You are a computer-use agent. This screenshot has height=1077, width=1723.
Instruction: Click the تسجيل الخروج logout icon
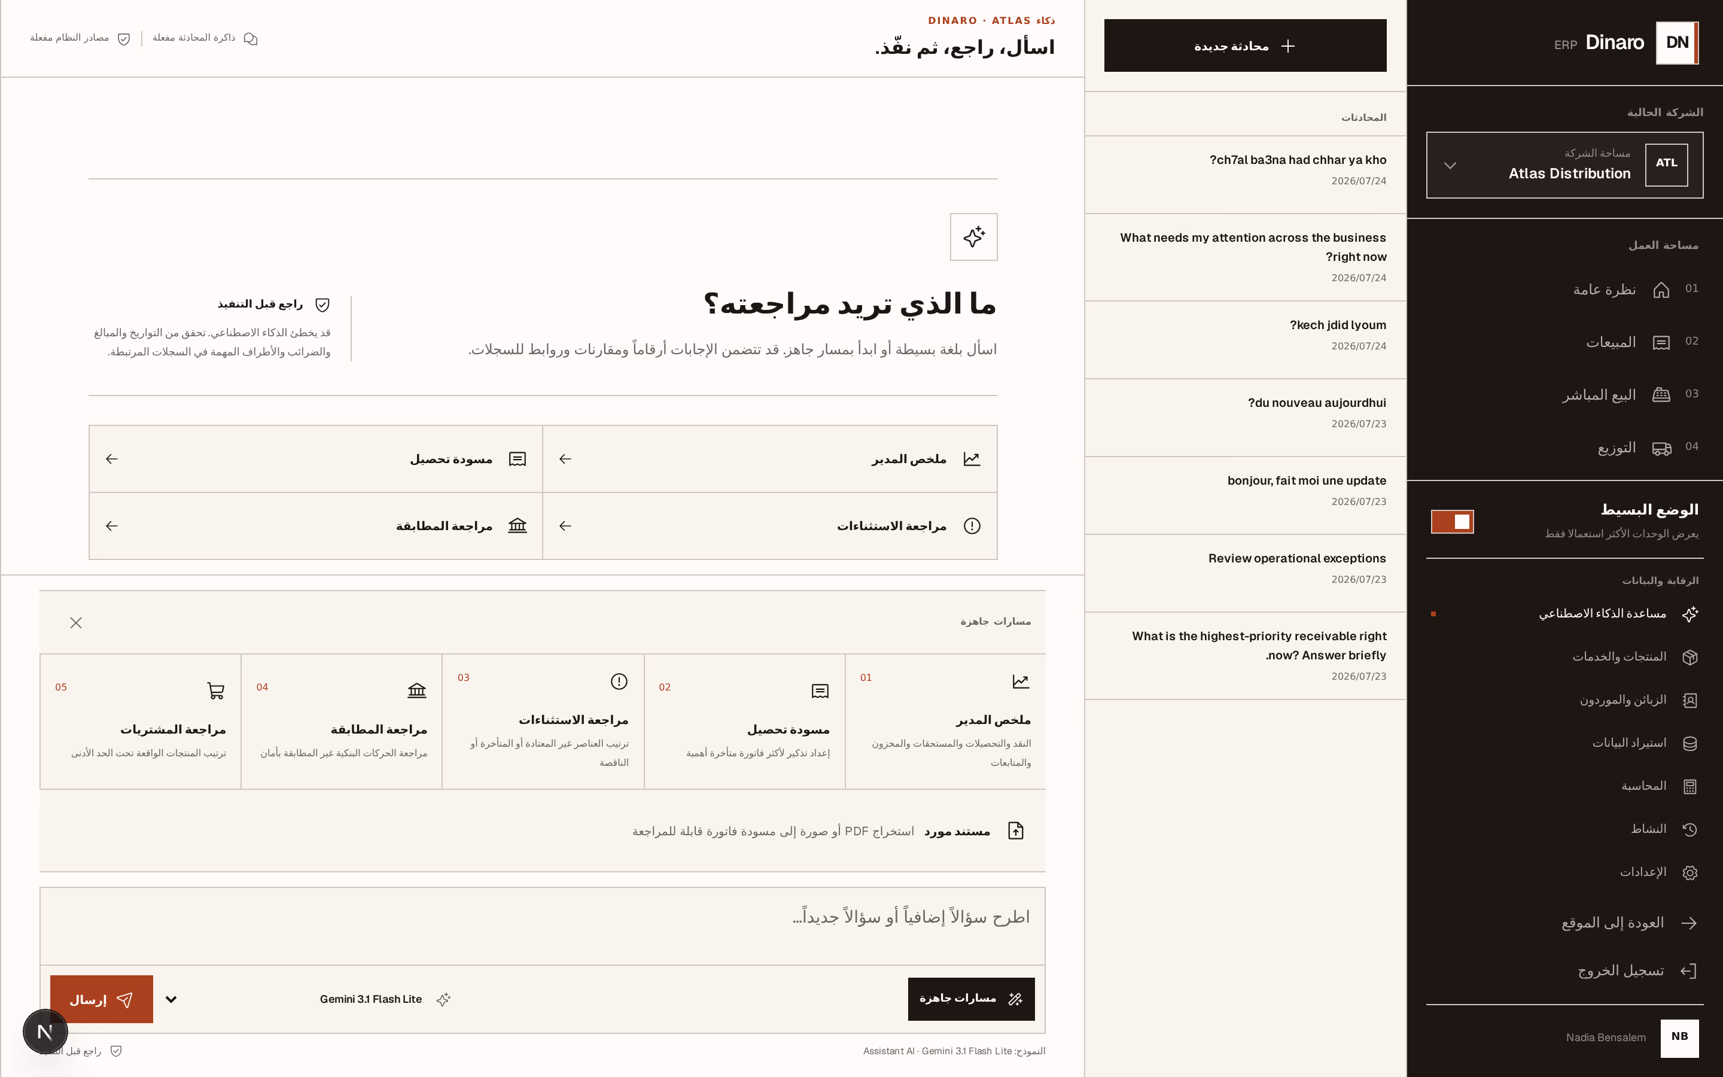point(1689,971)
